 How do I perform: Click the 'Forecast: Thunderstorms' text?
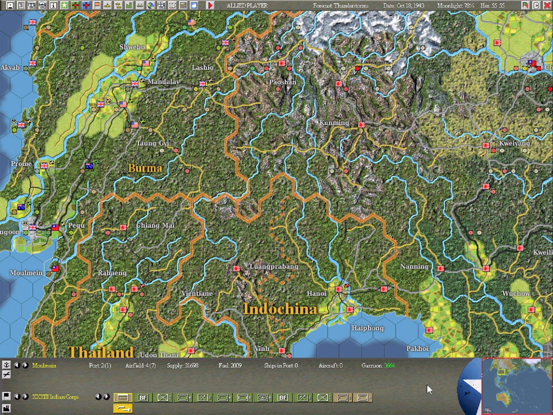pos(341,5)
